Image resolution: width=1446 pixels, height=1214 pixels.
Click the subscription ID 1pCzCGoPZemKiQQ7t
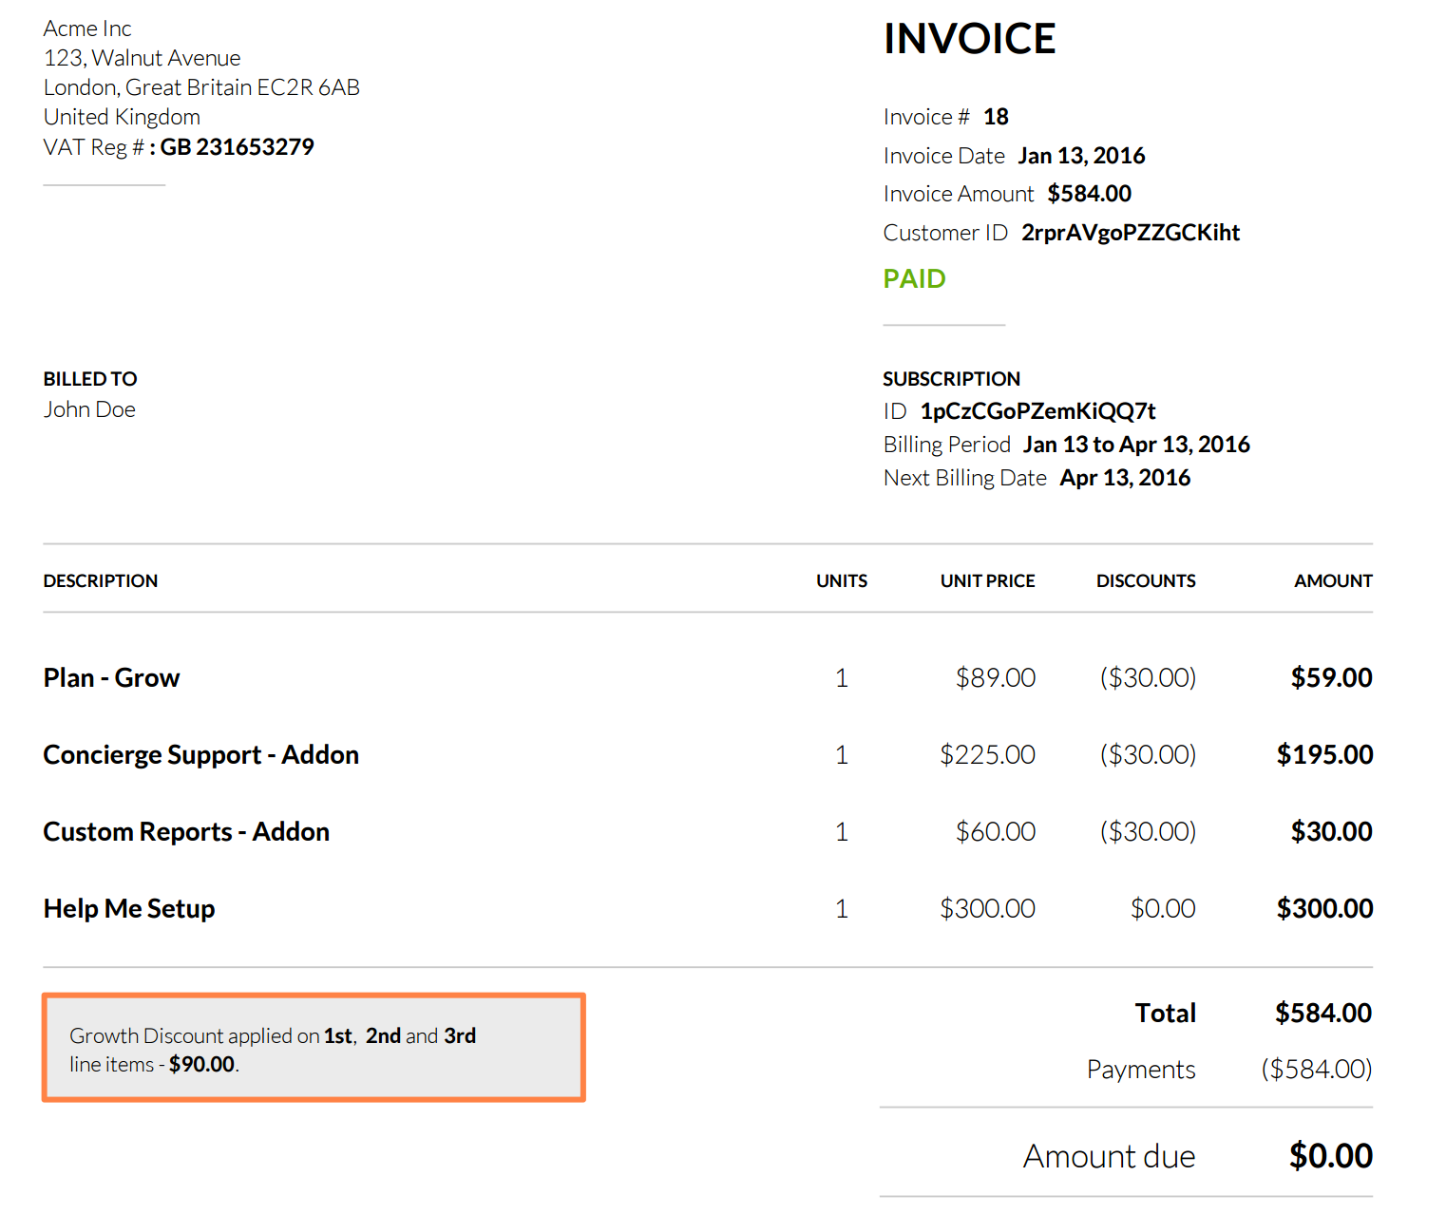pyautogui.click(x=1037, y=411)
